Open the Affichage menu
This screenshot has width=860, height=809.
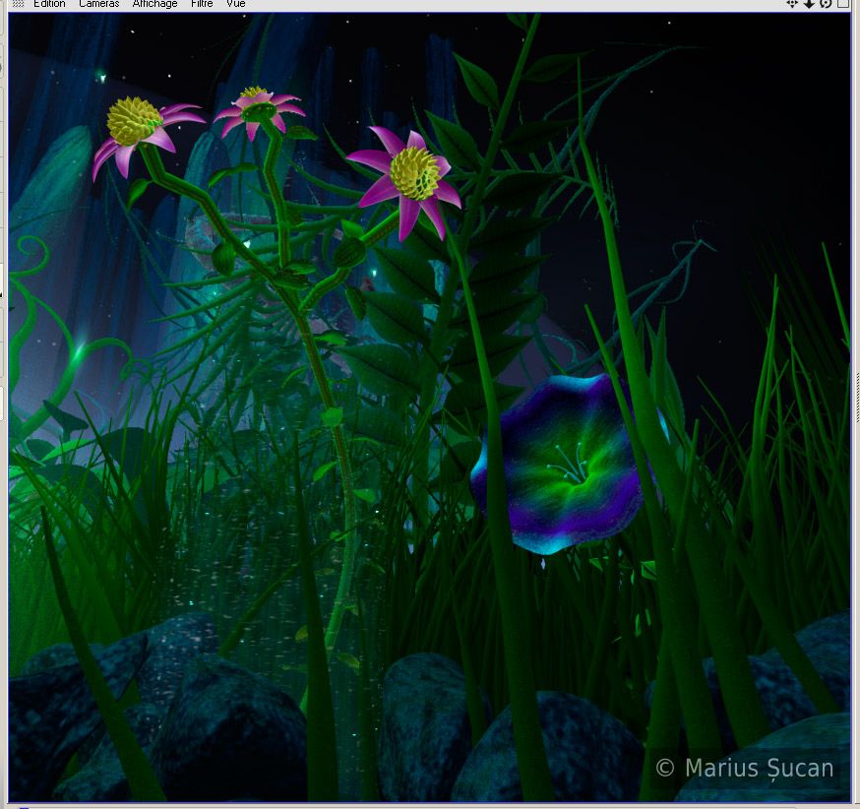(154, 4)
